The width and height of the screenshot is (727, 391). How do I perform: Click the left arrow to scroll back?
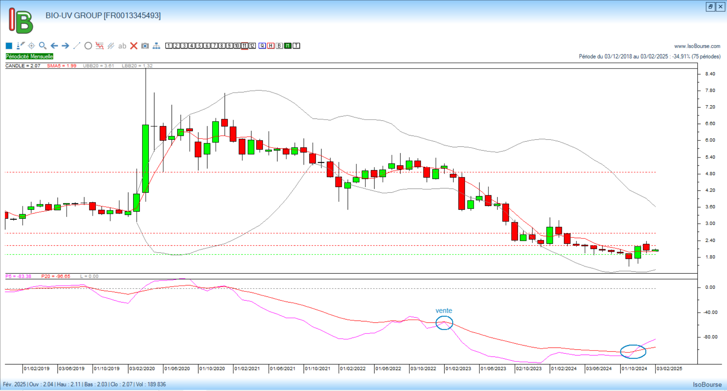54,46
